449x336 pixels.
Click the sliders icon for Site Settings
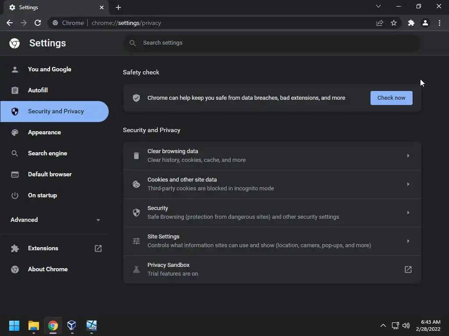(x=136, y=241)
